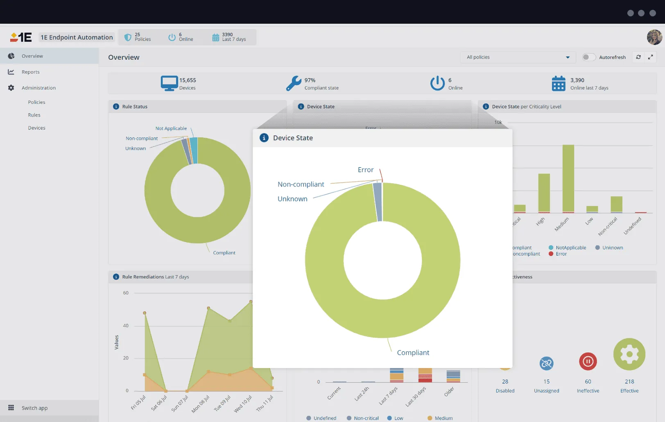Open the Devices page in sidebar
The width and height of the screenshot is (665, 422).
point(36,128)
